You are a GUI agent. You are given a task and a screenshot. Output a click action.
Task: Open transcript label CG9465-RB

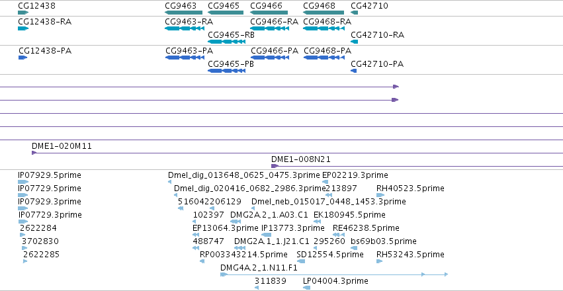click(x=232, y=35)
